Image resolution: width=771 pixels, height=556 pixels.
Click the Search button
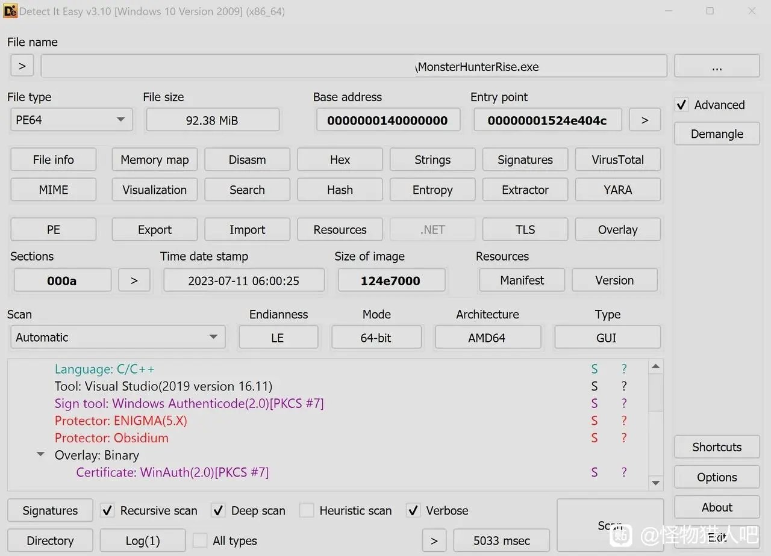248,190
